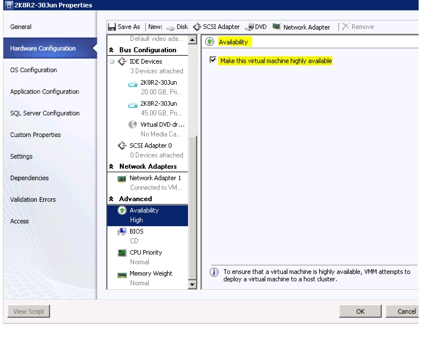Open the Validation Errors page
Viewport: 422px width, 341px height.
tap(33, 199)
